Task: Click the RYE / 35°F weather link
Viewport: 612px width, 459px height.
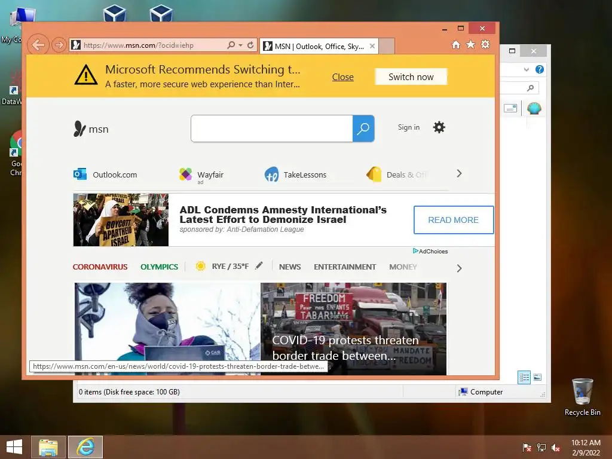Action: click(x=230, y=266)
